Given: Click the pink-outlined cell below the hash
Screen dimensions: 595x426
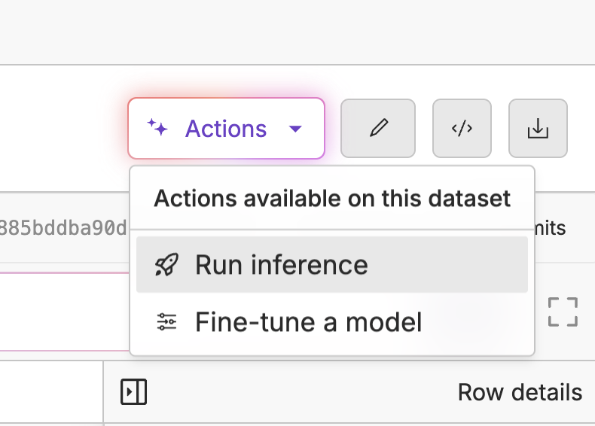Looking at the screenshot, I should pyautogui.click(x=64, y=312).
